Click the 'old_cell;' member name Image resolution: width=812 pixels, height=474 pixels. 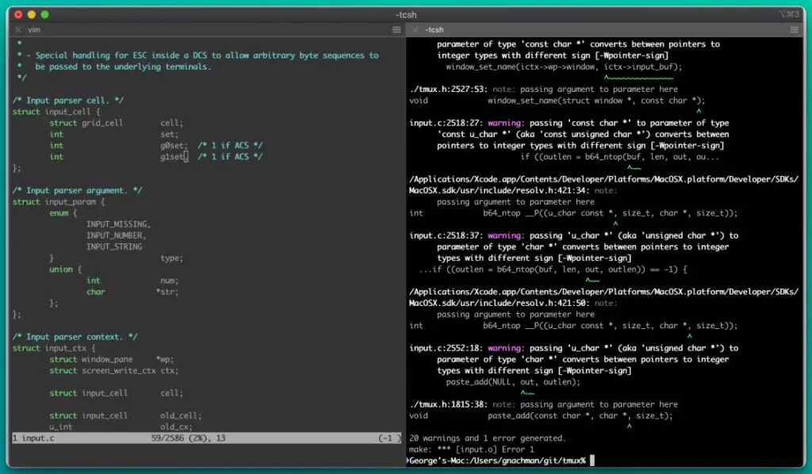pyautogui.click(x=181, y=416)
